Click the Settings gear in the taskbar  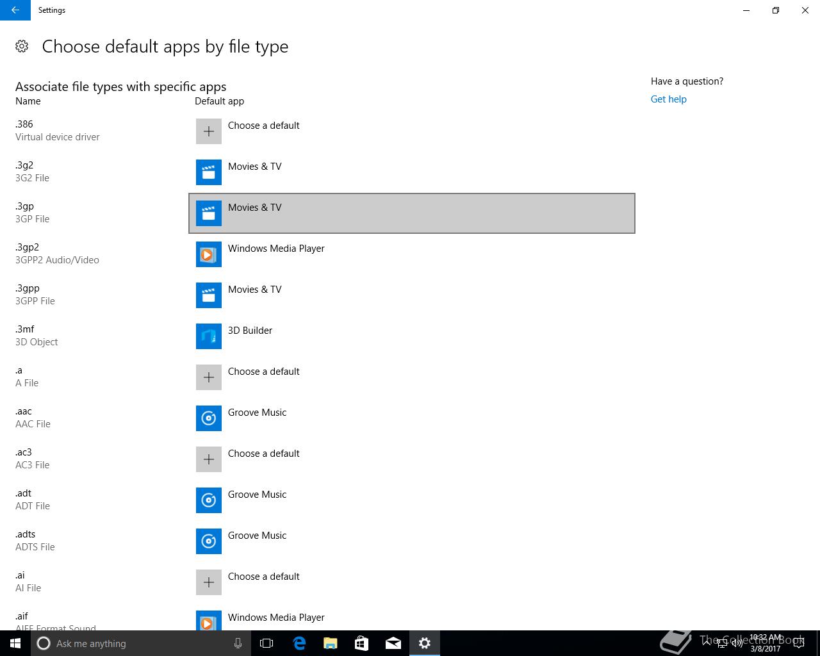(425, 643)
